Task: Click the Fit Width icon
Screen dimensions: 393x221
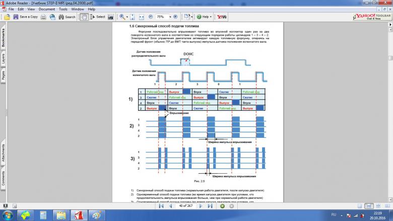Action: 142,17
